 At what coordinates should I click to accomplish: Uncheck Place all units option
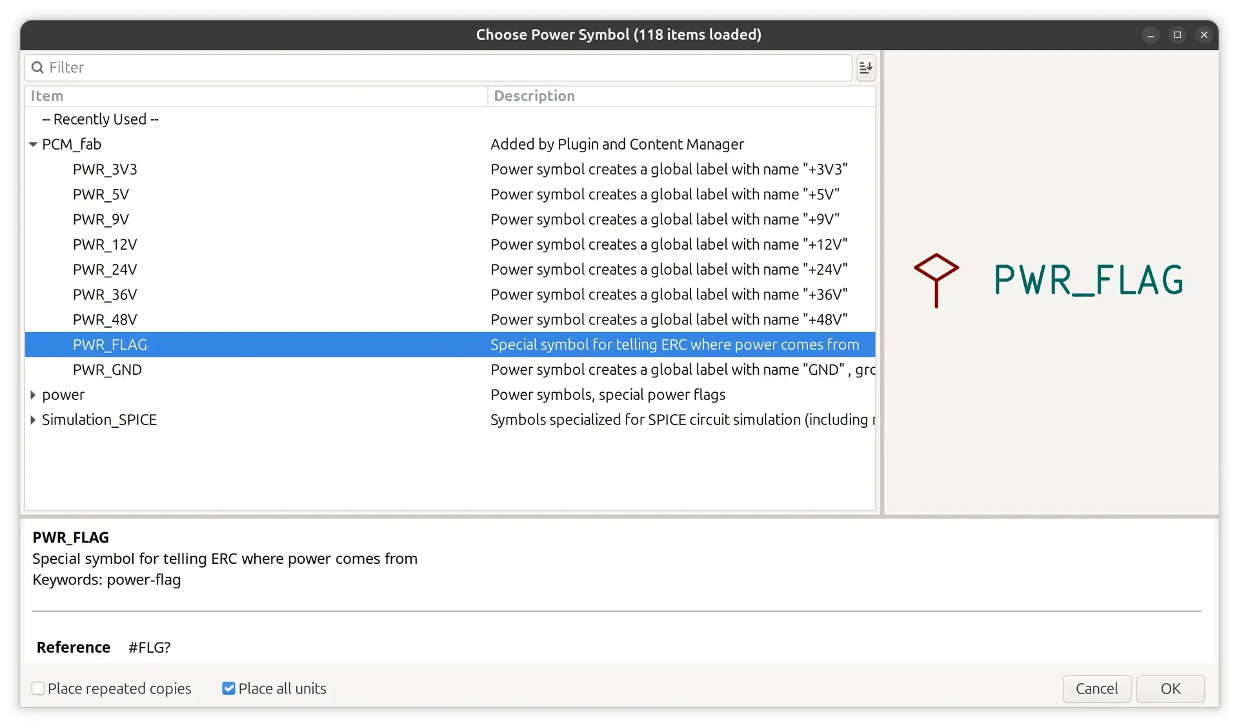tap(228, 688)
